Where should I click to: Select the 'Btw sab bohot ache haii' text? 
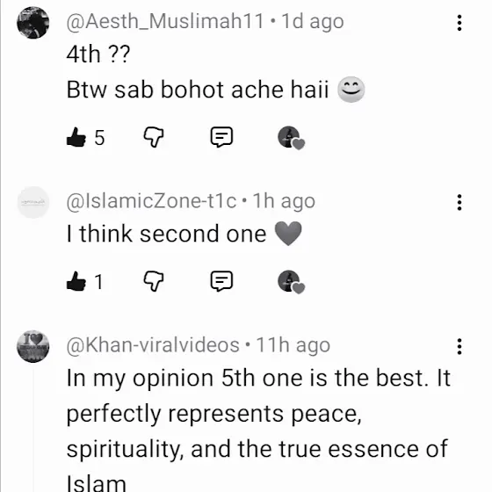pyautogui.click(x=198, y=90)
